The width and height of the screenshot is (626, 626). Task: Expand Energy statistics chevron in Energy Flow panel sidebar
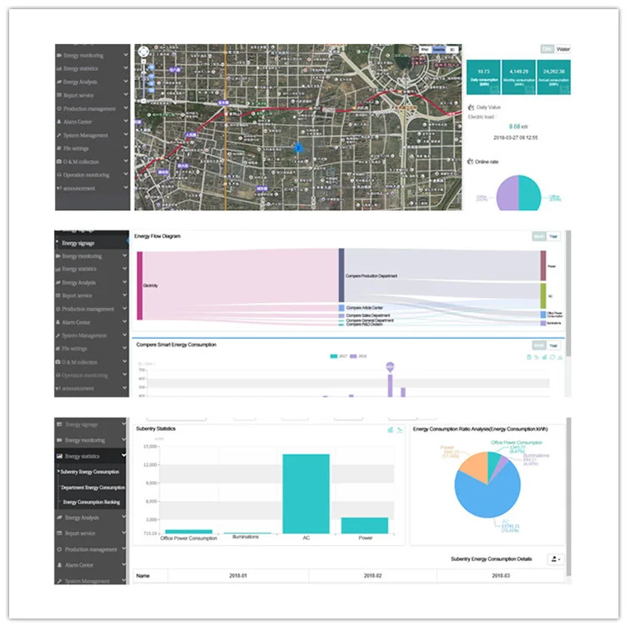(x=124, y=268)
